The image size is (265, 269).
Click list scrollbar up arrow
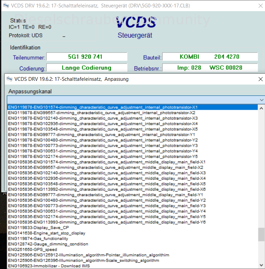(x=261, y=108)
